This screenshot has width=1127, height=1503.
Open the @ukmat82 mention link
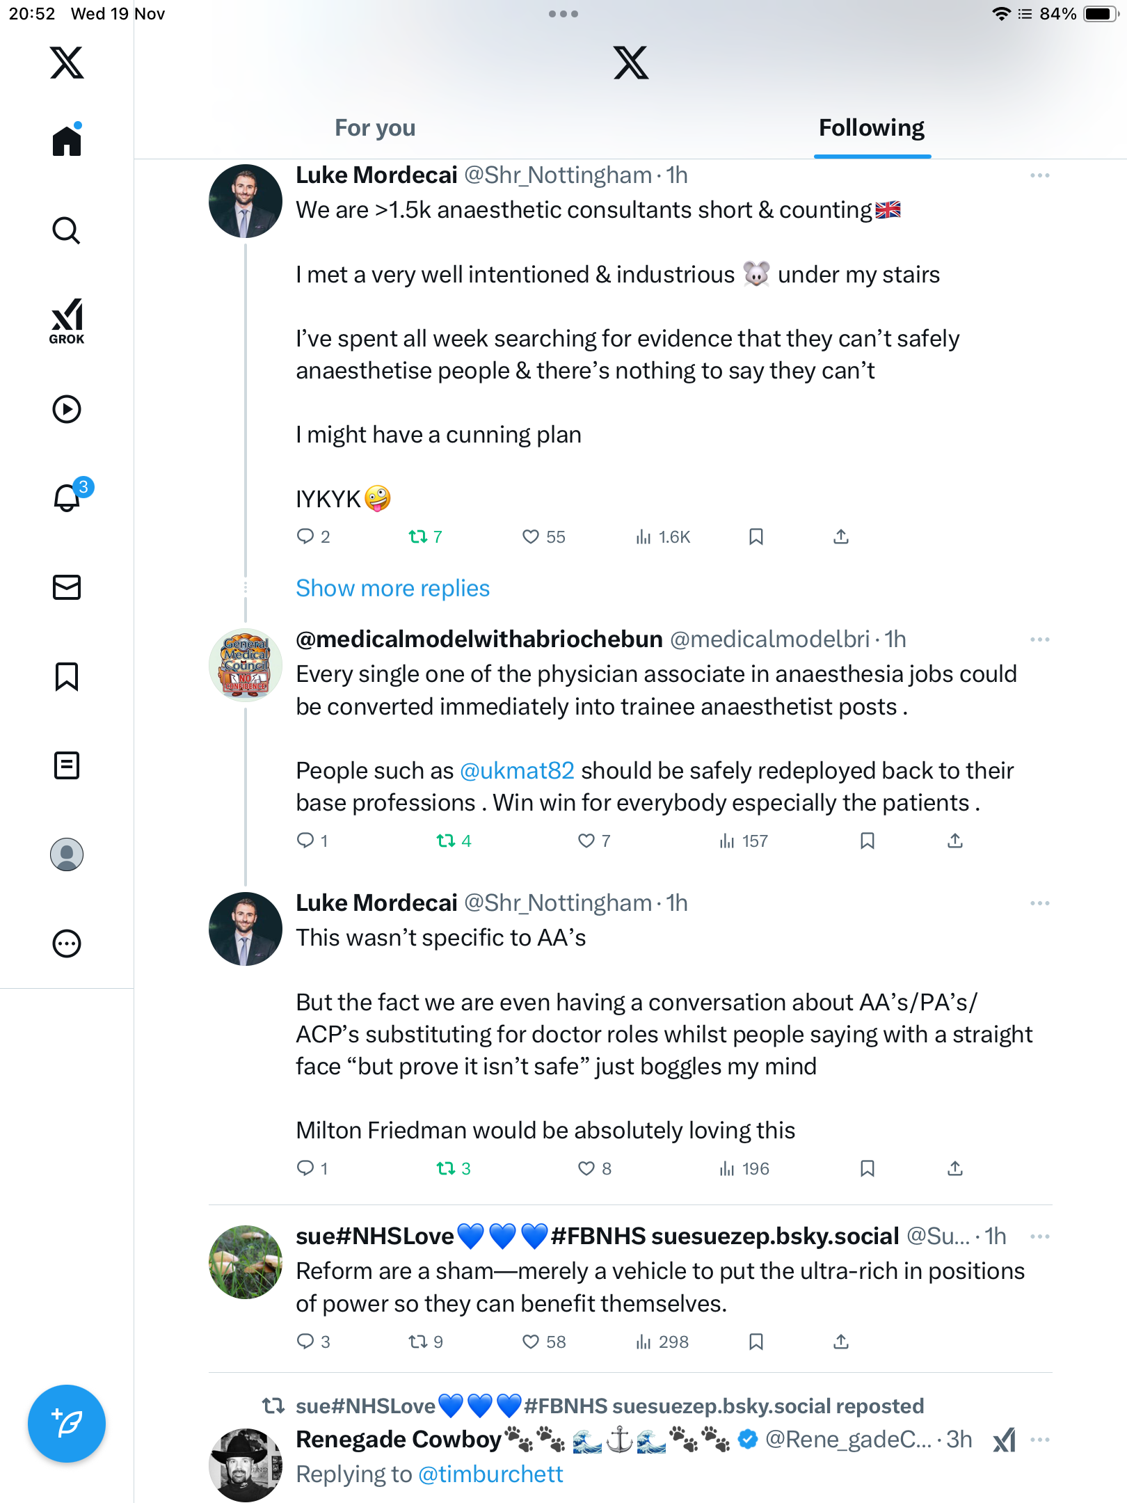[517, 771]
